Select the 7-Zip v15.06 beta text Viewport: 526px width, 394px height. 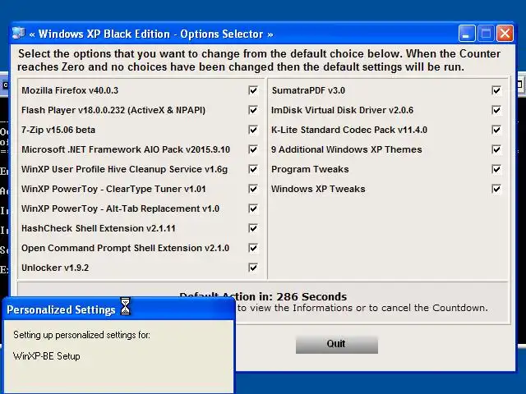pyautogui.click(x=58, y=130)
